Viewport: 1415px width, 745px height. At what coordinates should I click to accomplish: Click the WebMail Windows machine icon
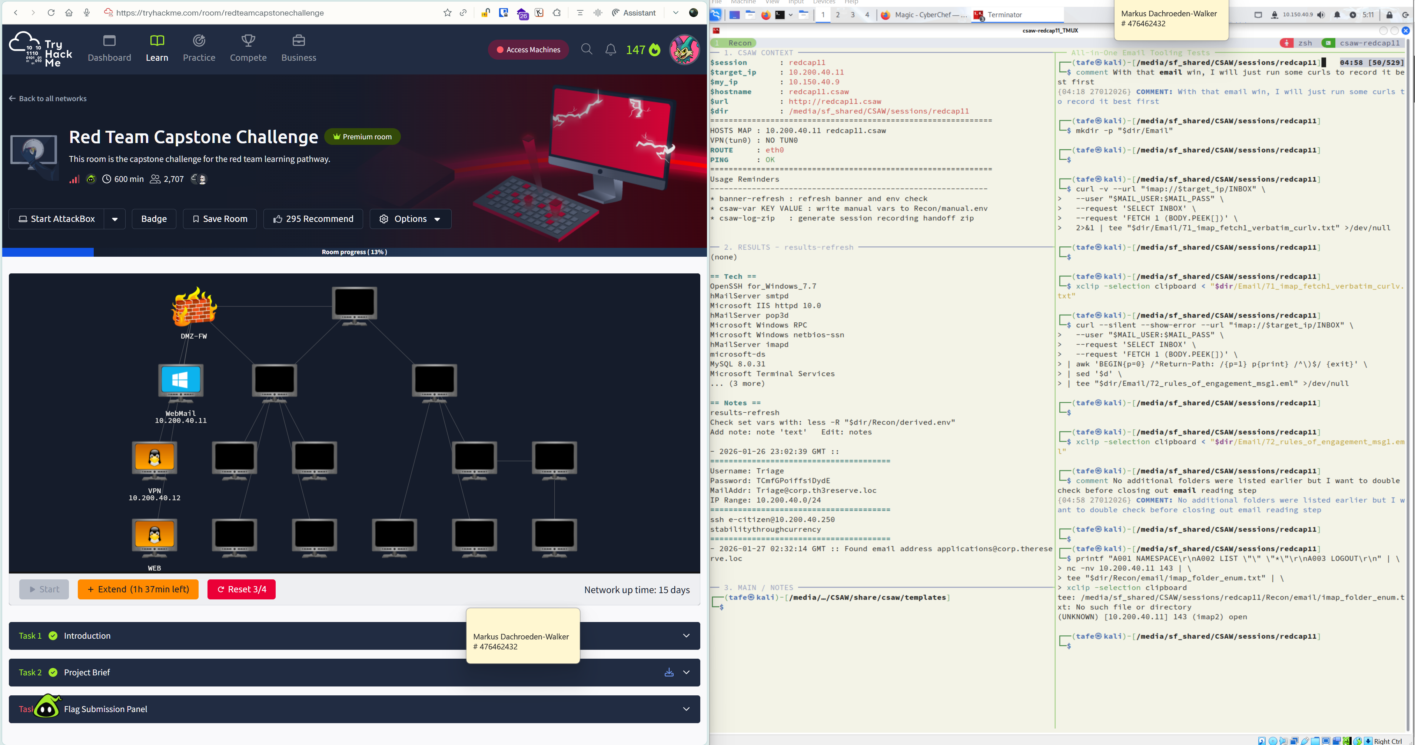tap(181, 380)
